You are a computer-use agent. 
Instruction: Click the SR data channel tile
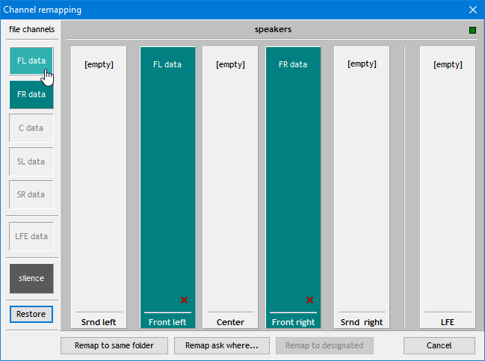pos(31,195)
